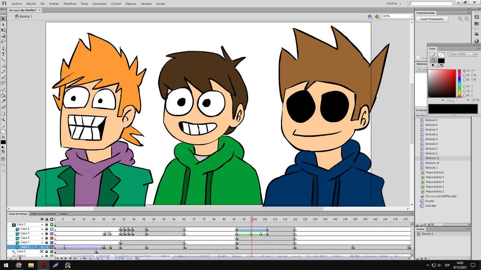Open the AstelFaz workspace dropdown
The height and width of the screenshot is (270, 481).
coord(393,3)
